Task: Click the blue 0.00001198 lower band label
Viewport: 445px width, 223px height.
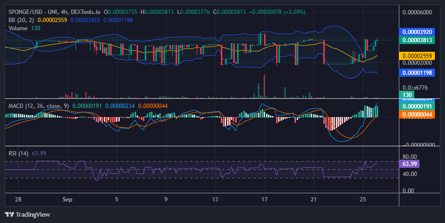Action: point(417,72)
